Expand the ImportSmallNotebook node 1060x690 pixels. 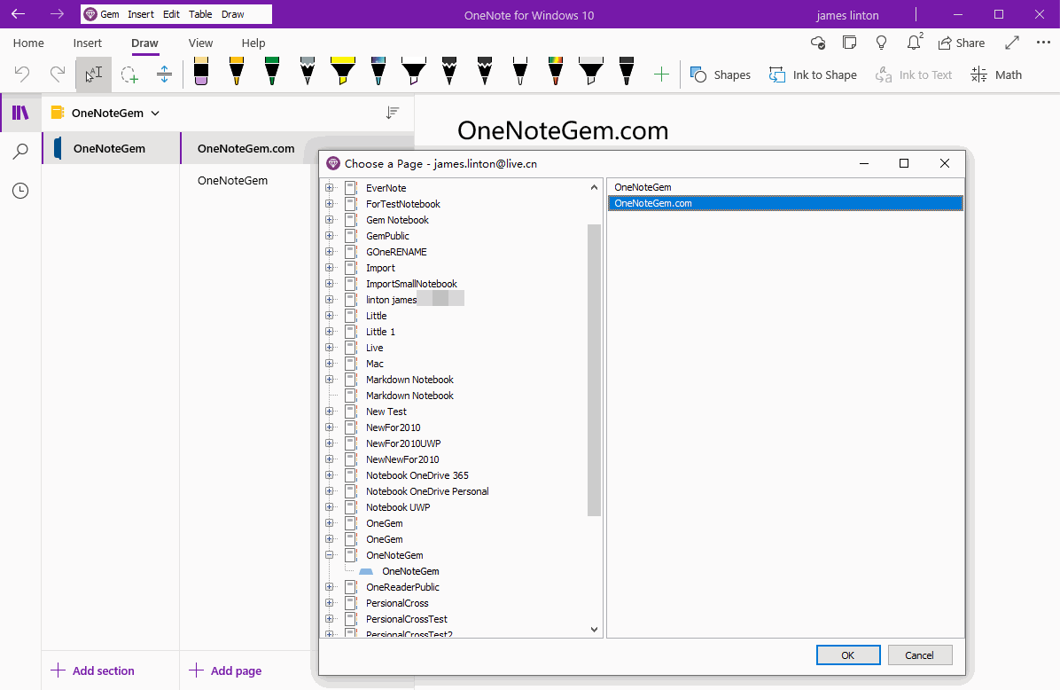(329, 284)
